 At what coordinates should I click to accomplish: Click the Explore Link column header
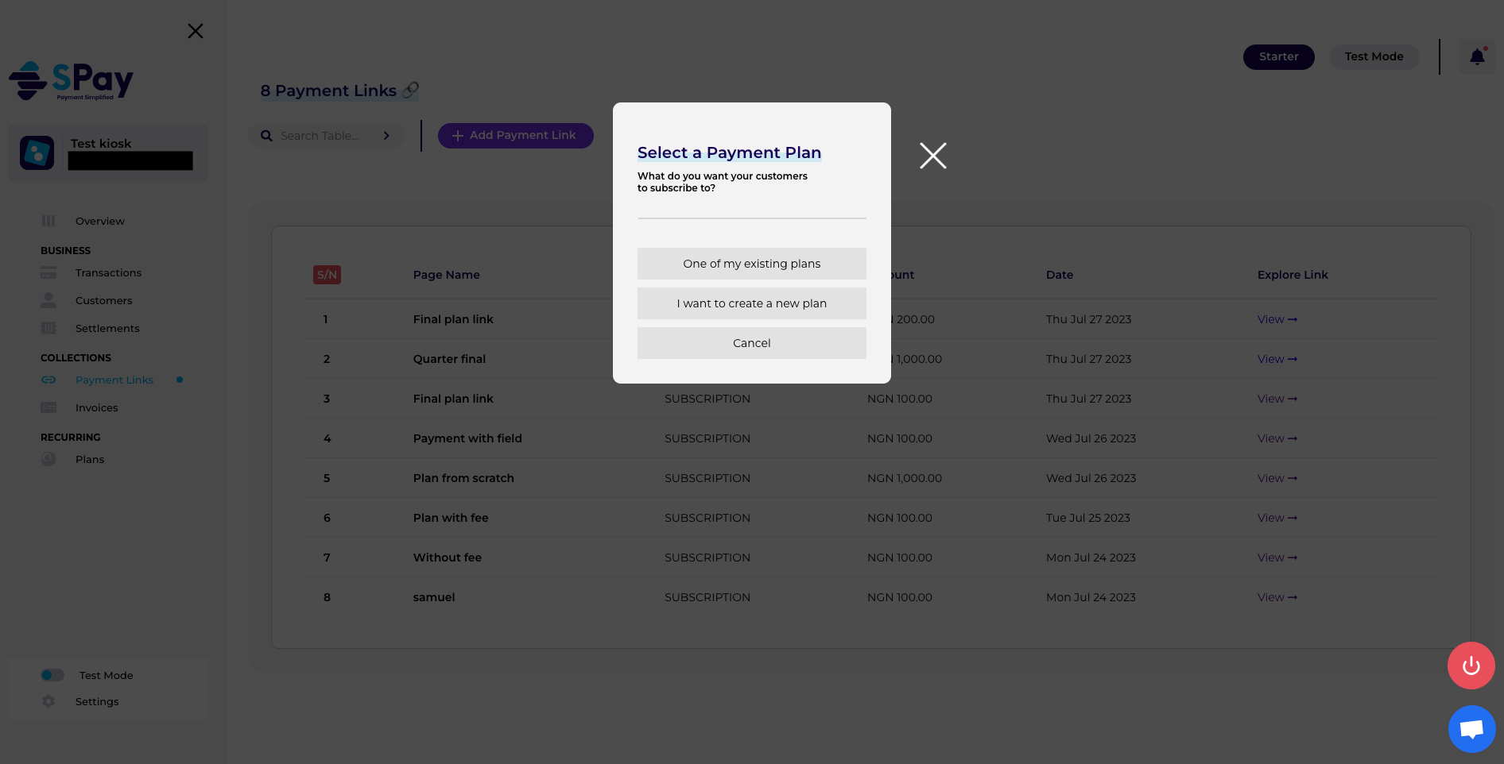[x=1293, y=275]
